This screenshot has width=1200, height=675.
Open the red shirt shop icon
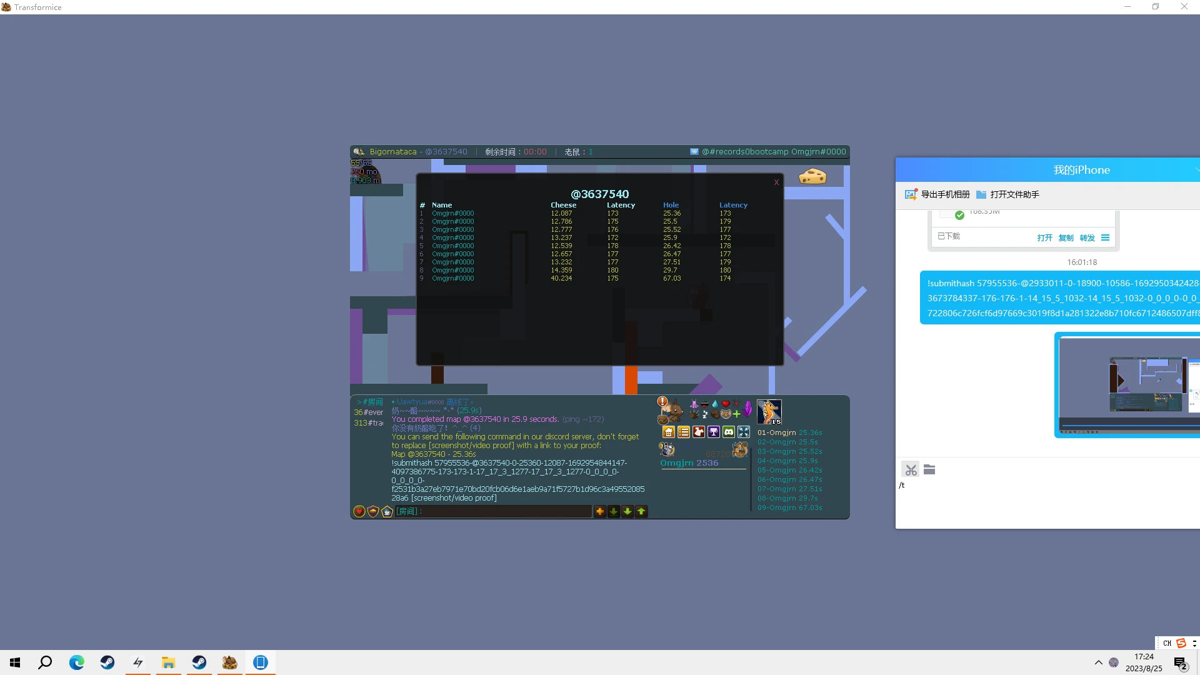pos(699,432)
